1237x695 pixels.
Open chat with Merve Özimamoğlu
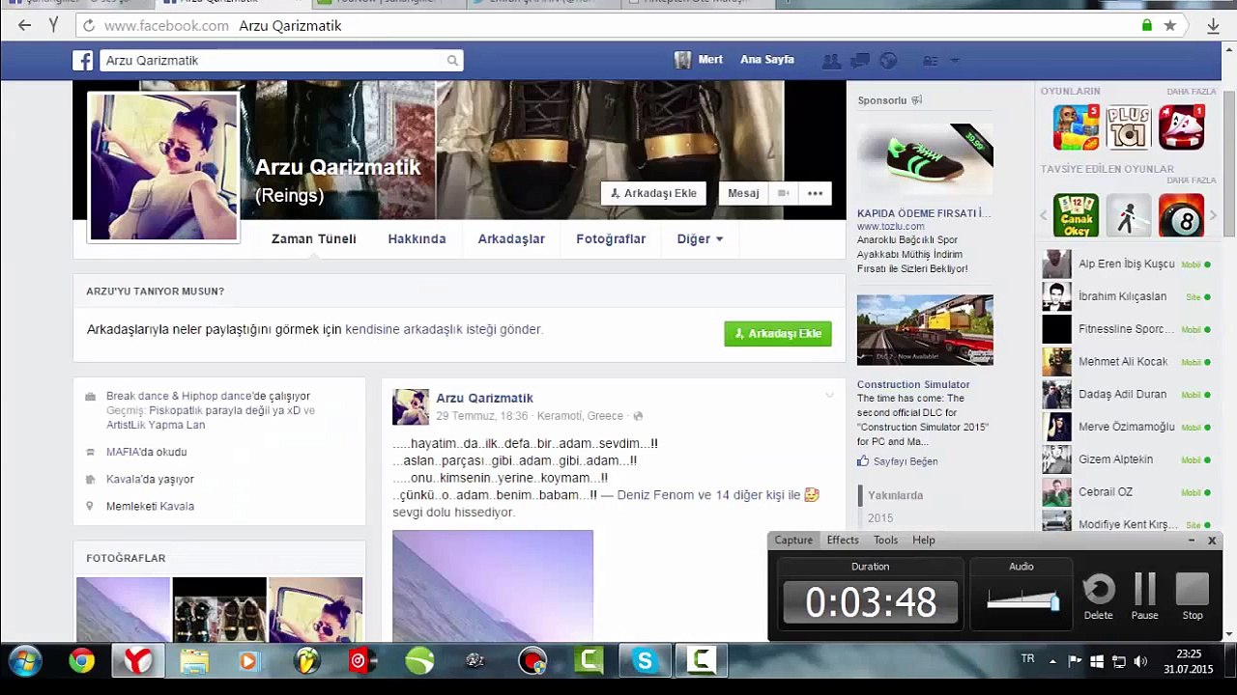click(1128, 428)
